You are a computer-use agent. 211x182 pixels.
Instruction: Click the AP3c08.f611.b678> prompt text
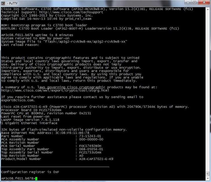tap(18, 179)
